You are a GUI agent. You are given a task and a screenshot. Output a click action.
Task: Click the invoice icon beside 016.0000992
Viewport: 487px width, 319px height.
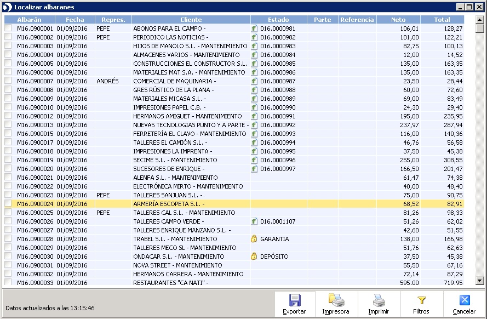[254, 125]
